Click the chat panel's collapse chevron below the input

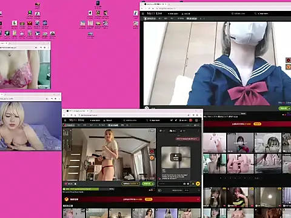point(198,190)
